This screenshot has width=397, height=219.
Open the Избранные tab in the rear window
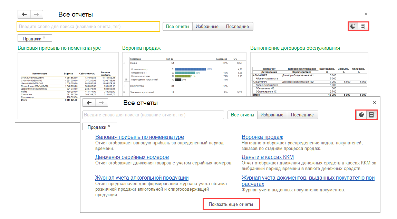coord(207,26)
